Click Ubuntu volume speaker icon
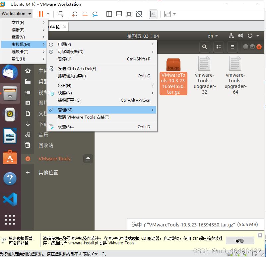Viewport: 266px width, 257px height. click(x=240, y=36)
